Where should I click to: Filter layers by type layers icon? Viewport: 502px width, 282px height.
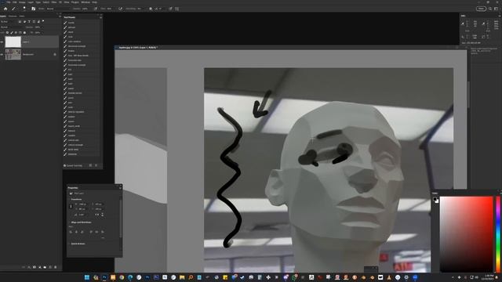point(29,21)
